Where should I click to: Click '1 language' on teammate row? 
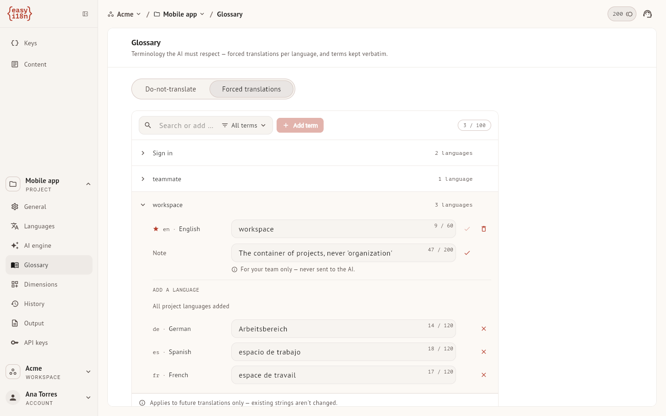coord(456,179)
